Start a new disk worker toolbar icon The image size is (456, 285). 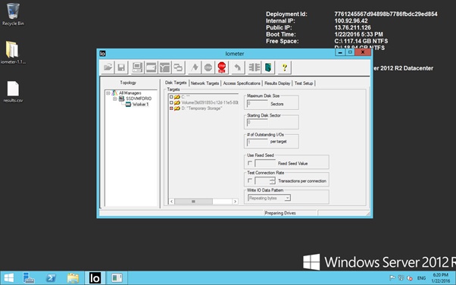tap(151, 67)
